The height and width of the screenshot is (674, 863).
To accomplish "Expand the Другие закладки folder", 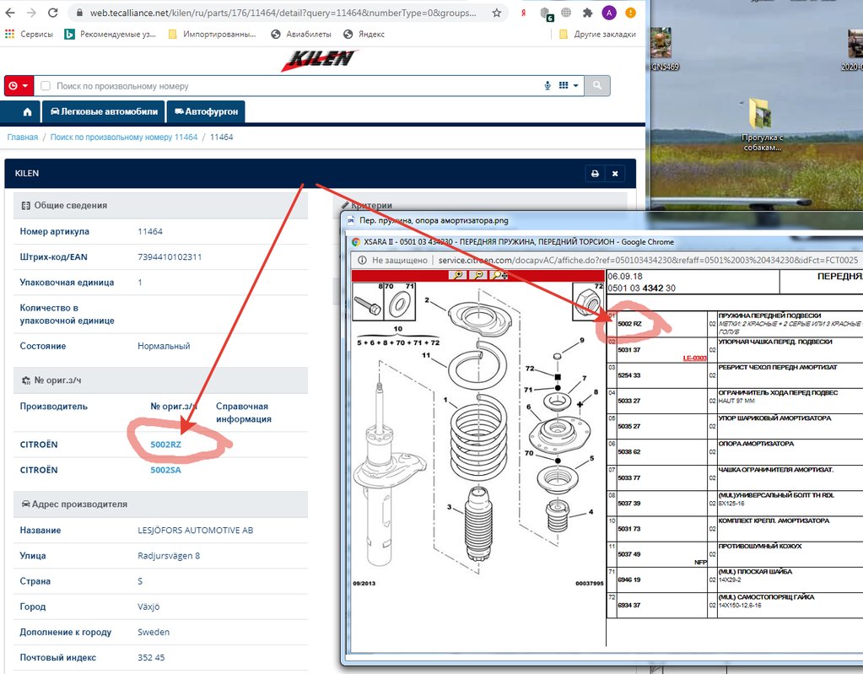I will click(597, 34).
